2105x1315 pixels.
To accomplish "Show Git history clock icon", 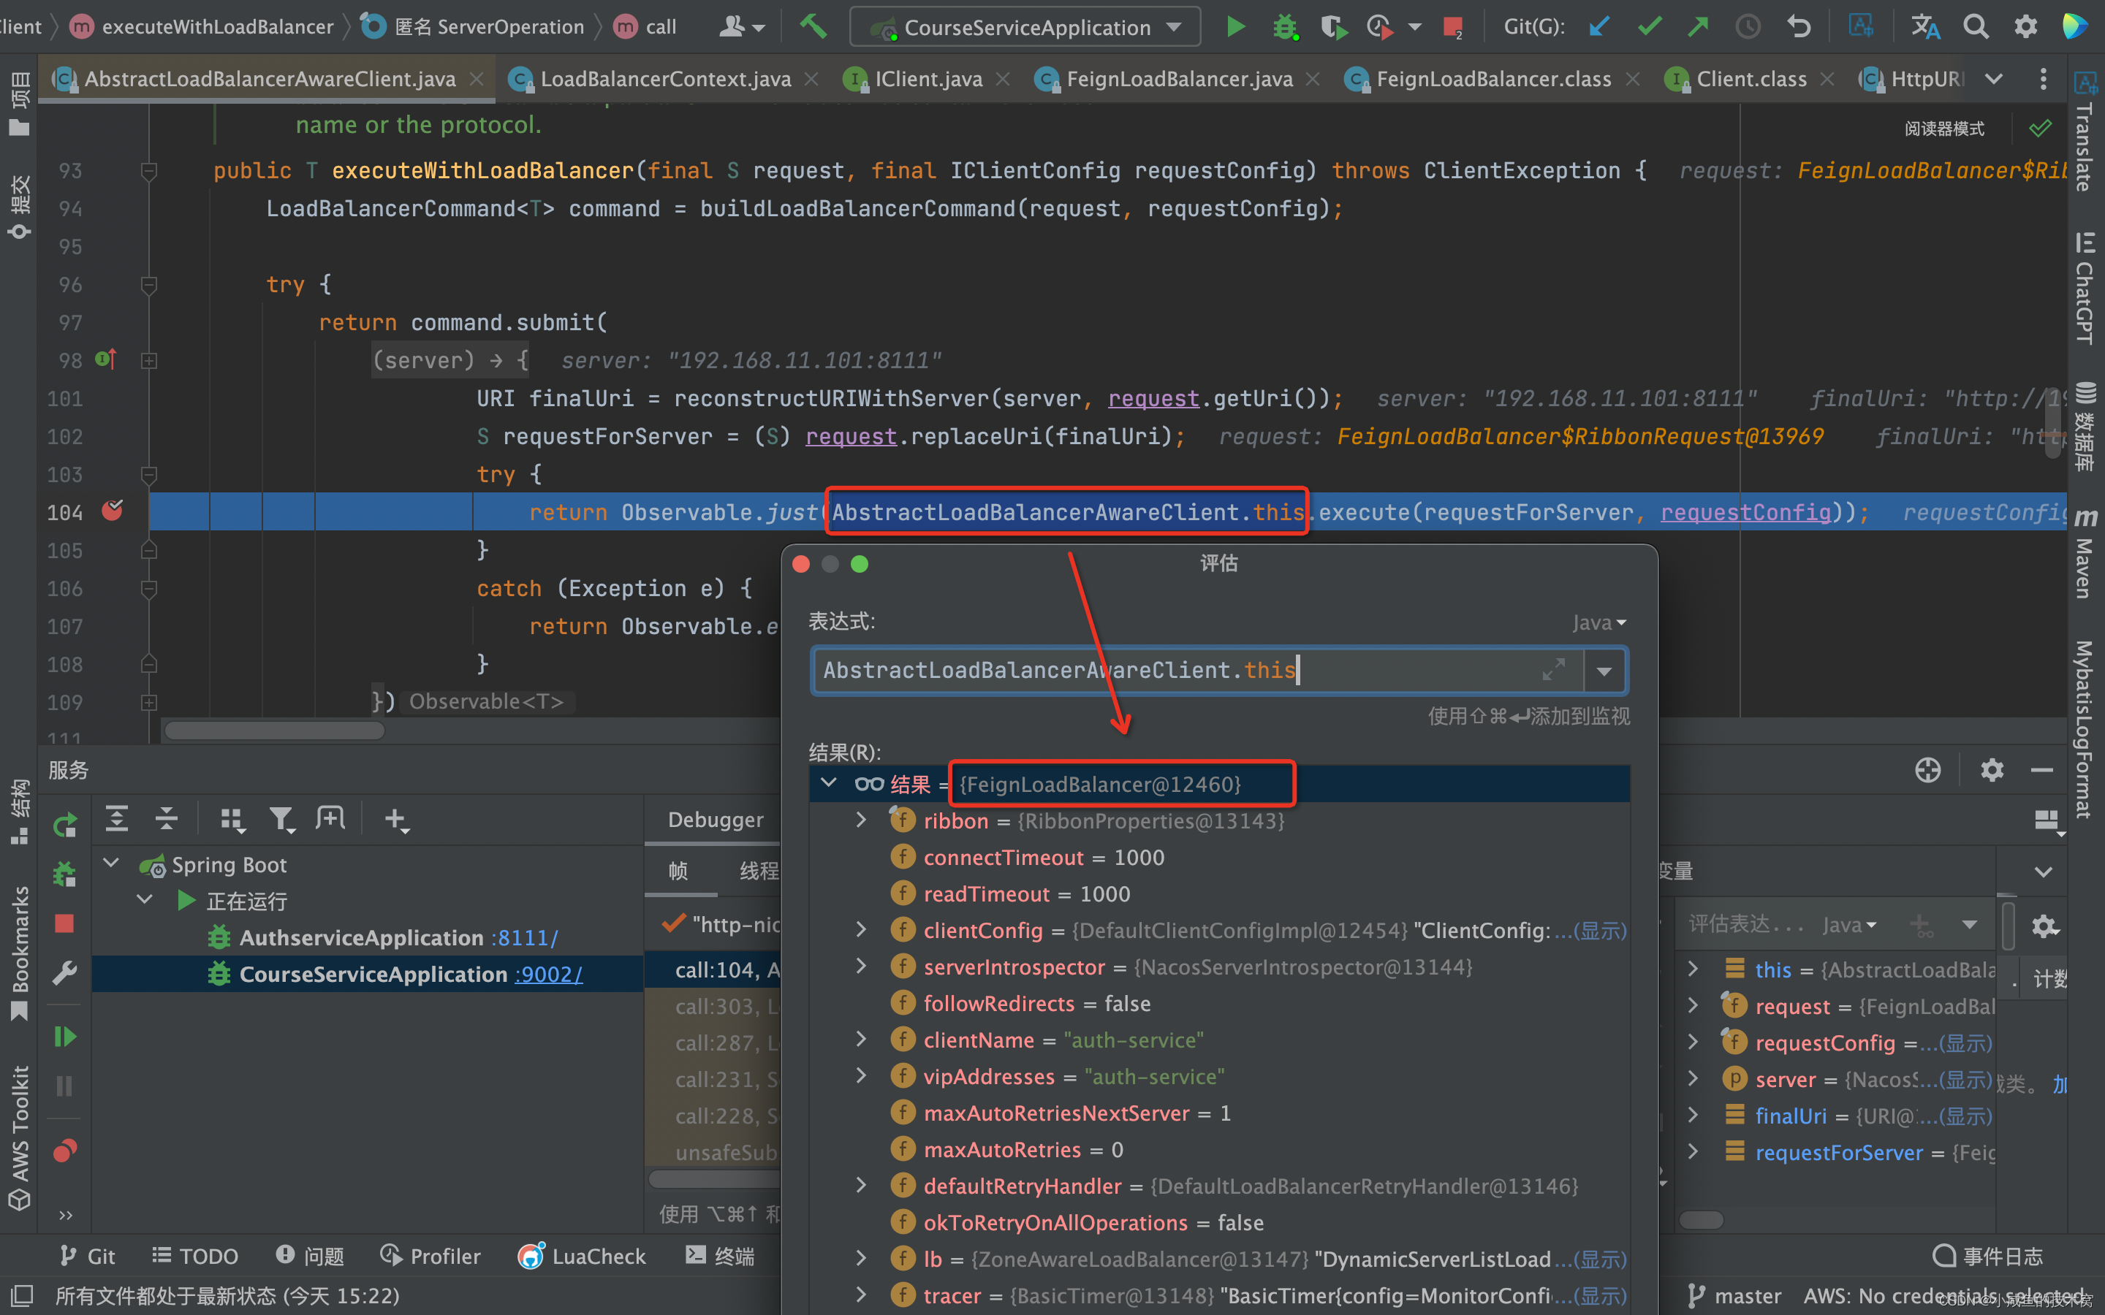I will click(1748, 27).
